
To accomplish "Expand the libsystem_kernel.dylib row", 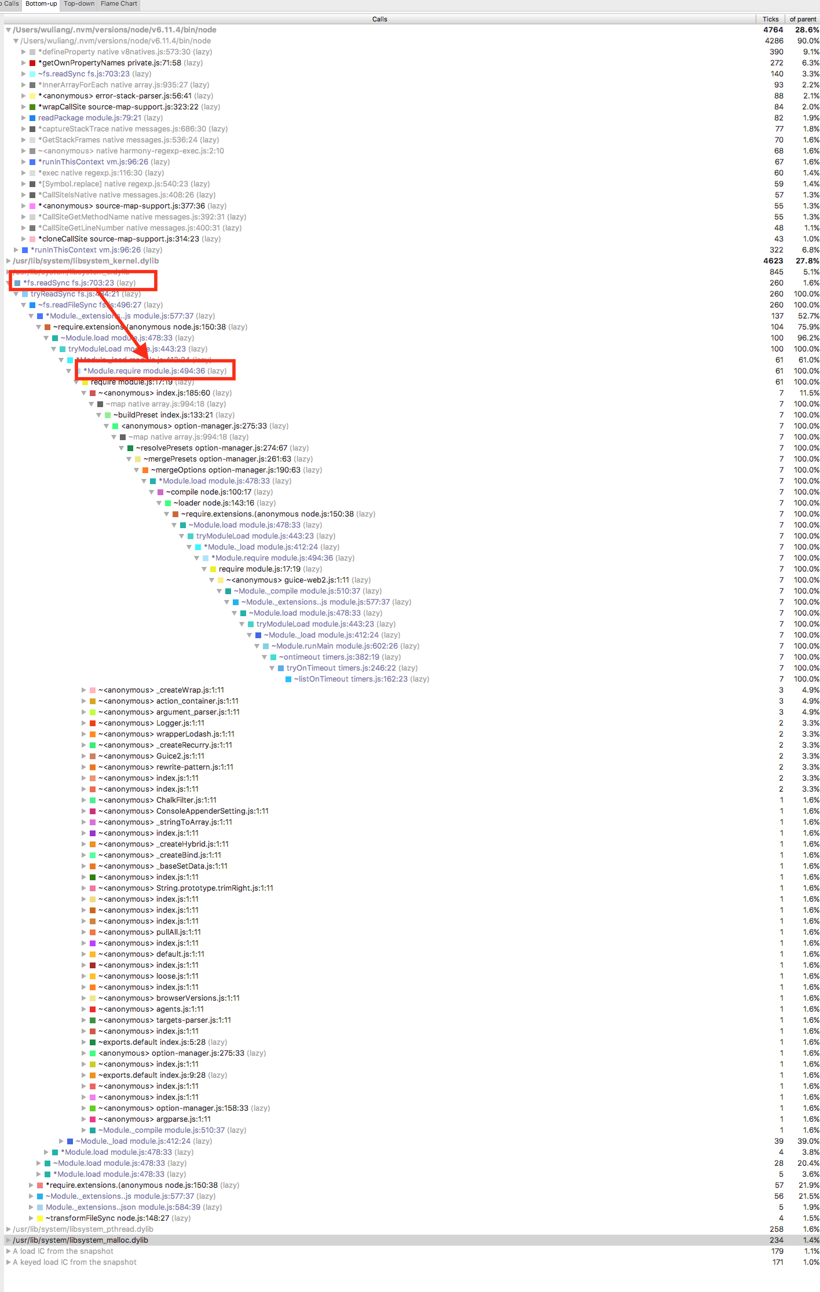I will [8, 261].
